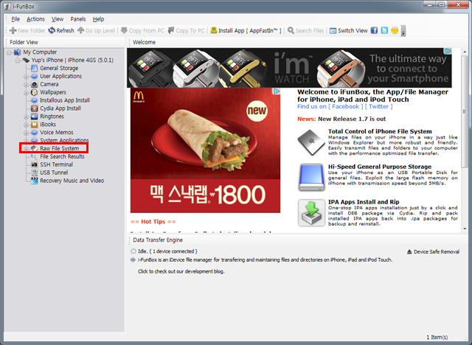Click the AdChoices icon on the watch banner
This screenshot has width=472, height=345.
click(448, 51)
